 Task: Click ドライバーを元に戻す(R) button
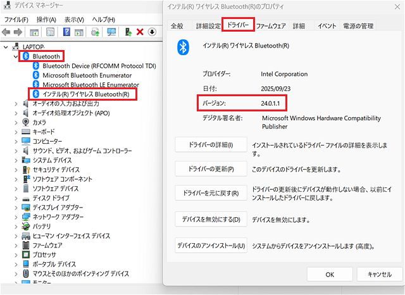coord(211,193)
